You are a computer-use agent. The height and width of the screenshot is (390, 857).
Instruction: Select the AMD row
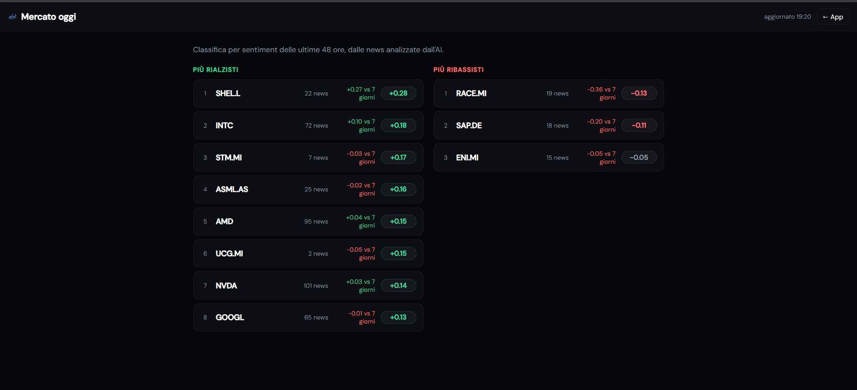click(308, 221)
